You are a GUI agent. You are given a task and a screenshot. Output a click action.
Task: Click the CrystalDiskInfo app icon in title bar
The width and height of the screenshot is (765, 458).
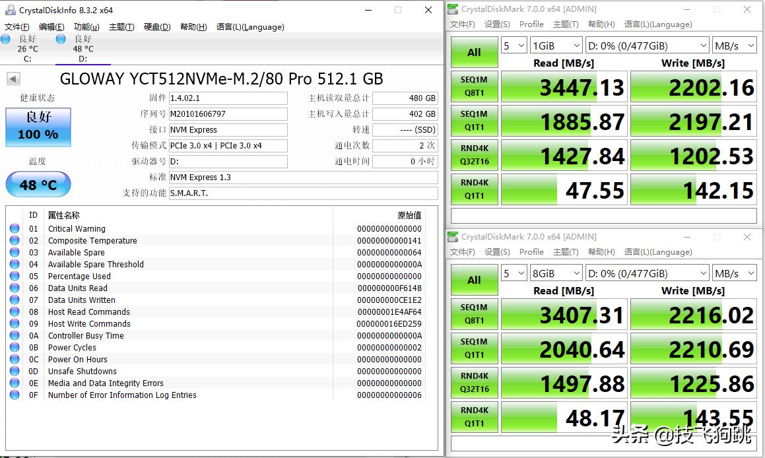[x=10, y=10]
